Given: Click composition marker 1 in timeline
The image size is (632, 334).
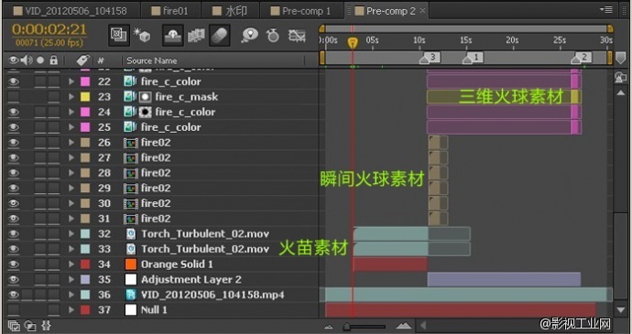Looking at the screenshot, I should [x=473, y=58].
